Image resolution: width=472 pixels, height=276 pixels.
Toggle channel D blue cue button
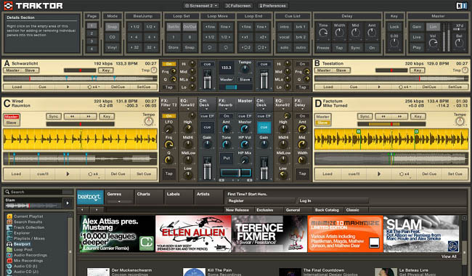coord(264,127)
